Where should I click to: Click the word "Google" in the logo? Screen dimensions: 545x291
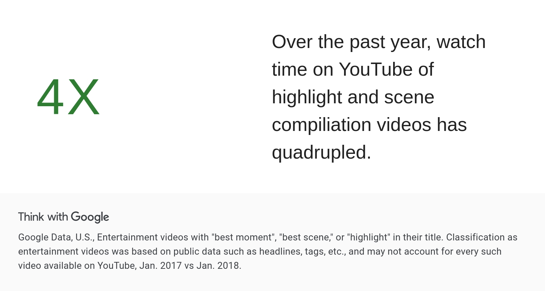point(90,217)
